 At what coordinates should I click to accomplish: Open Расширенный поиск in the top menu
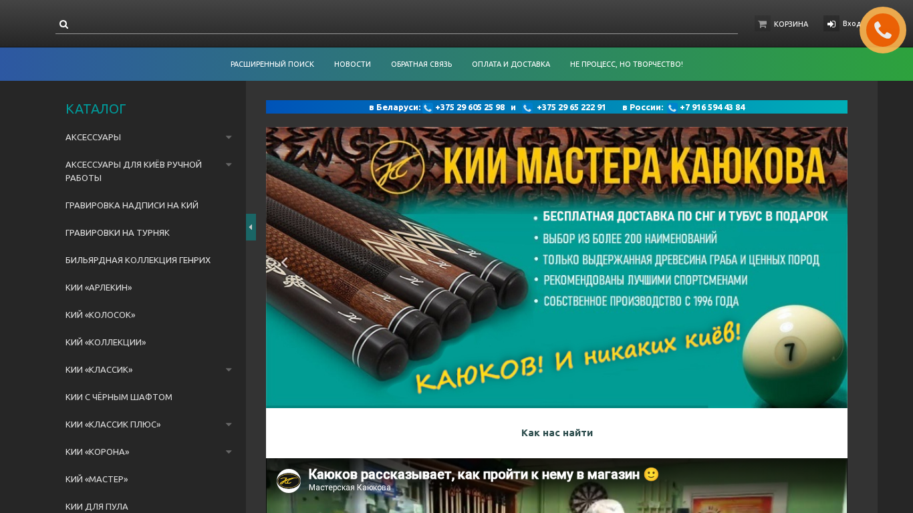[272, 64]
